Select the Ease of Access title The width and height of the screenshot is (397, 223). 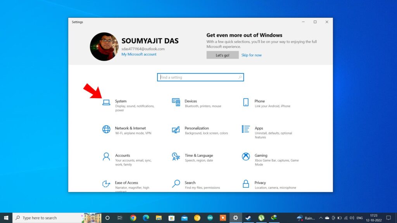point(126,183)
